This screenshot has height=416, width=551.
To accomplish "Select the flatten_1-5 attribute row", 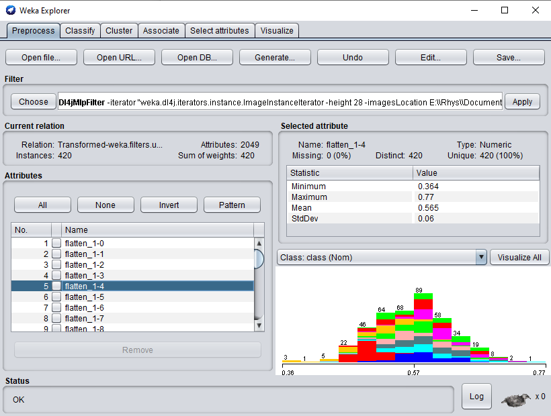I will (132, 297).
